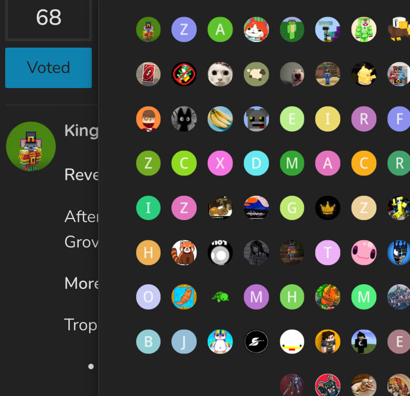Open the red UNO reverse card avatar
Viewport: 410px width, 396px height.
pos(148,74)
